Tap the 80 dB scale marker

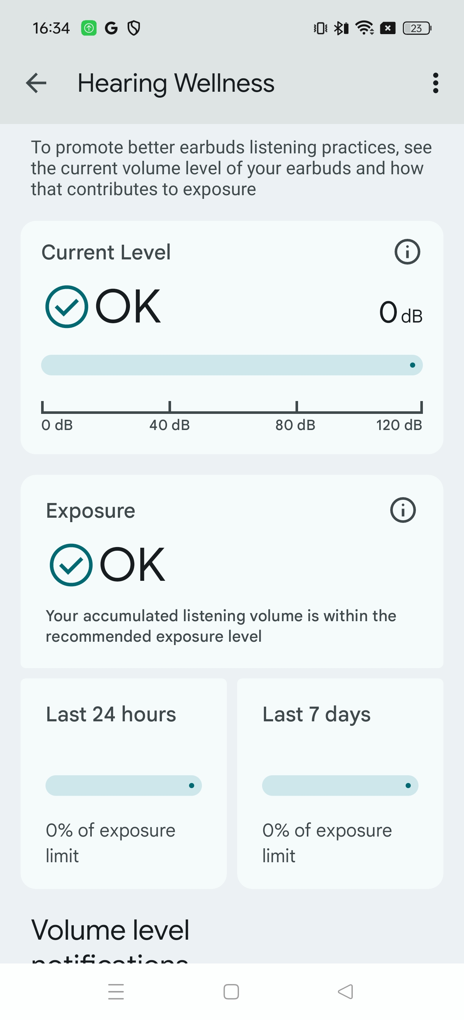tap(296, 425)
